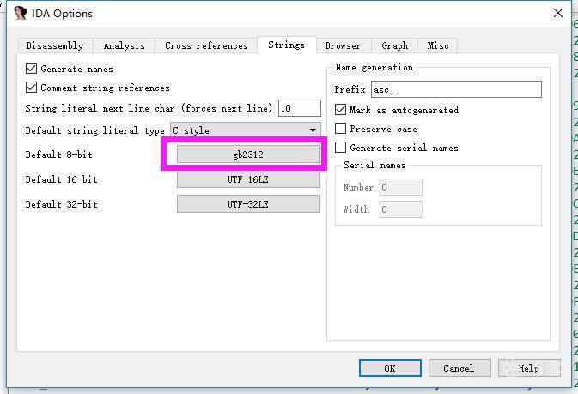578x394 pixels.
Task: Click the OK button
Action: pos(390,368)
